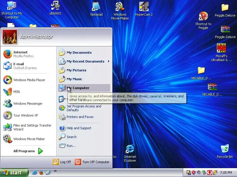
Task: Click the red security shield tray icon
Action: [x=193, y=173]
